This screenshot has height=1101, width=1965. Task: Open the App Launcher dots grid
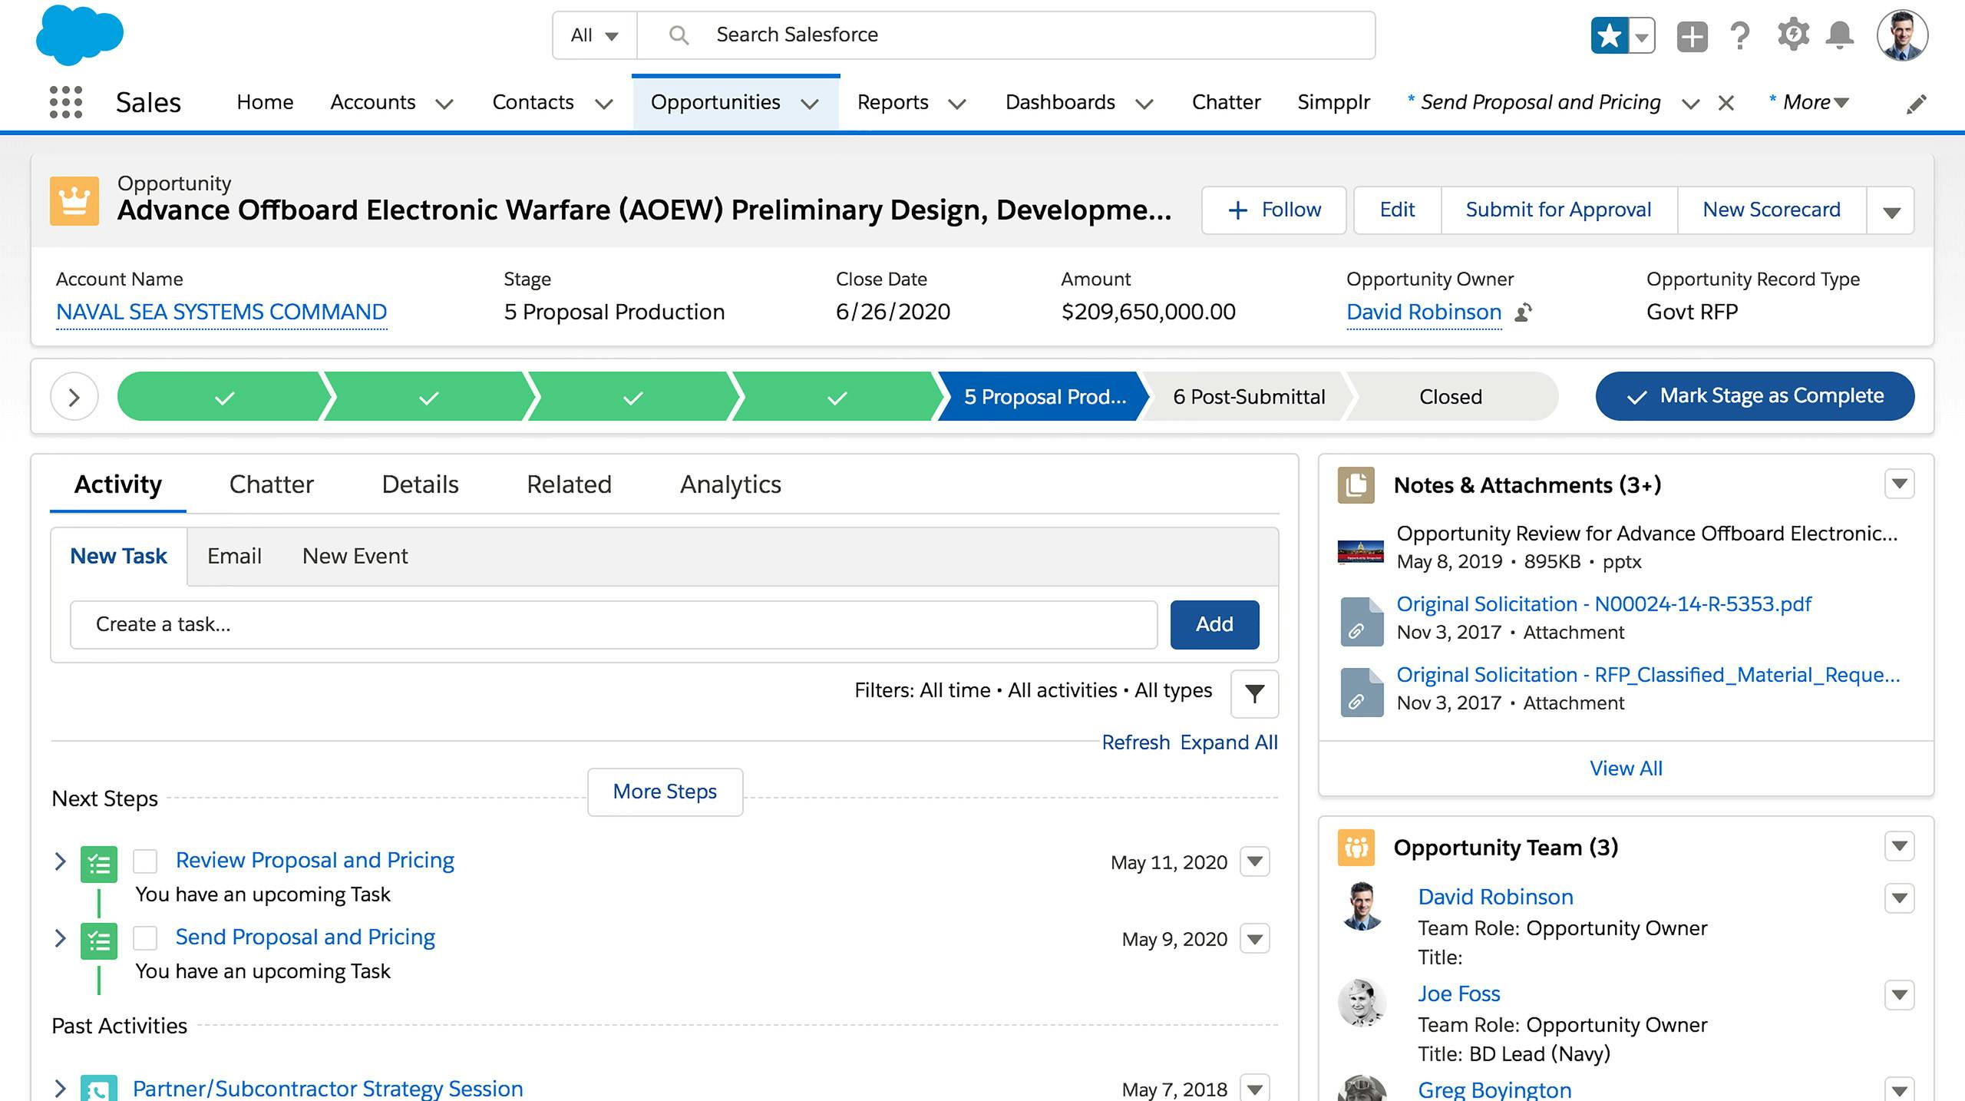[66, 102]
